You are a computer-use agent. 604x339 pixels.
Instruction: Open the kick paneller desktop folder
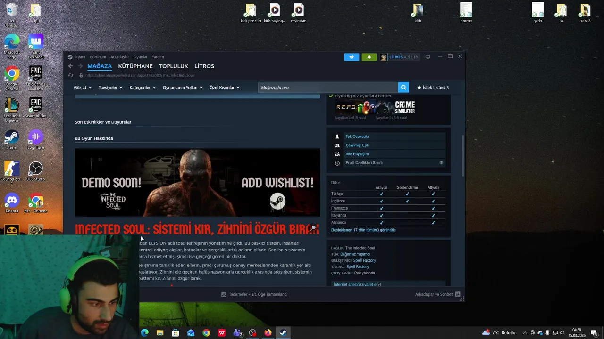click(251, 13)
